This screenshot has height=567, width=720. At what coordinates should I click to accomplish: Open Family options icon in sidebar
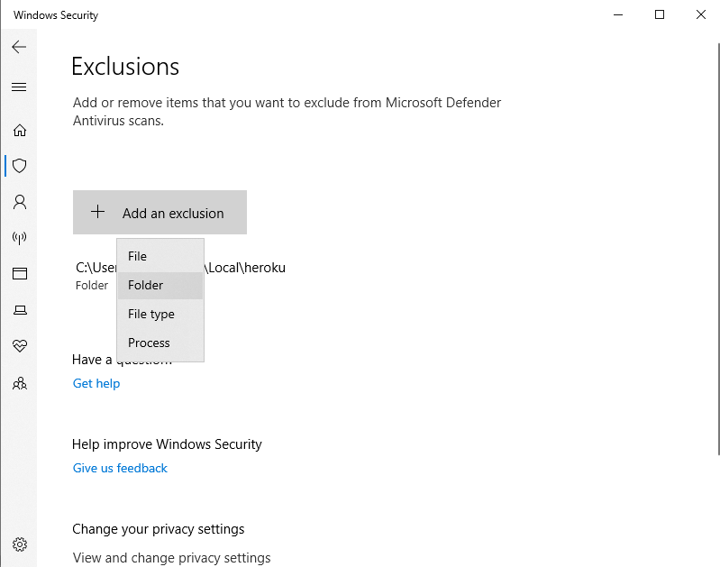tap(19, 383)
